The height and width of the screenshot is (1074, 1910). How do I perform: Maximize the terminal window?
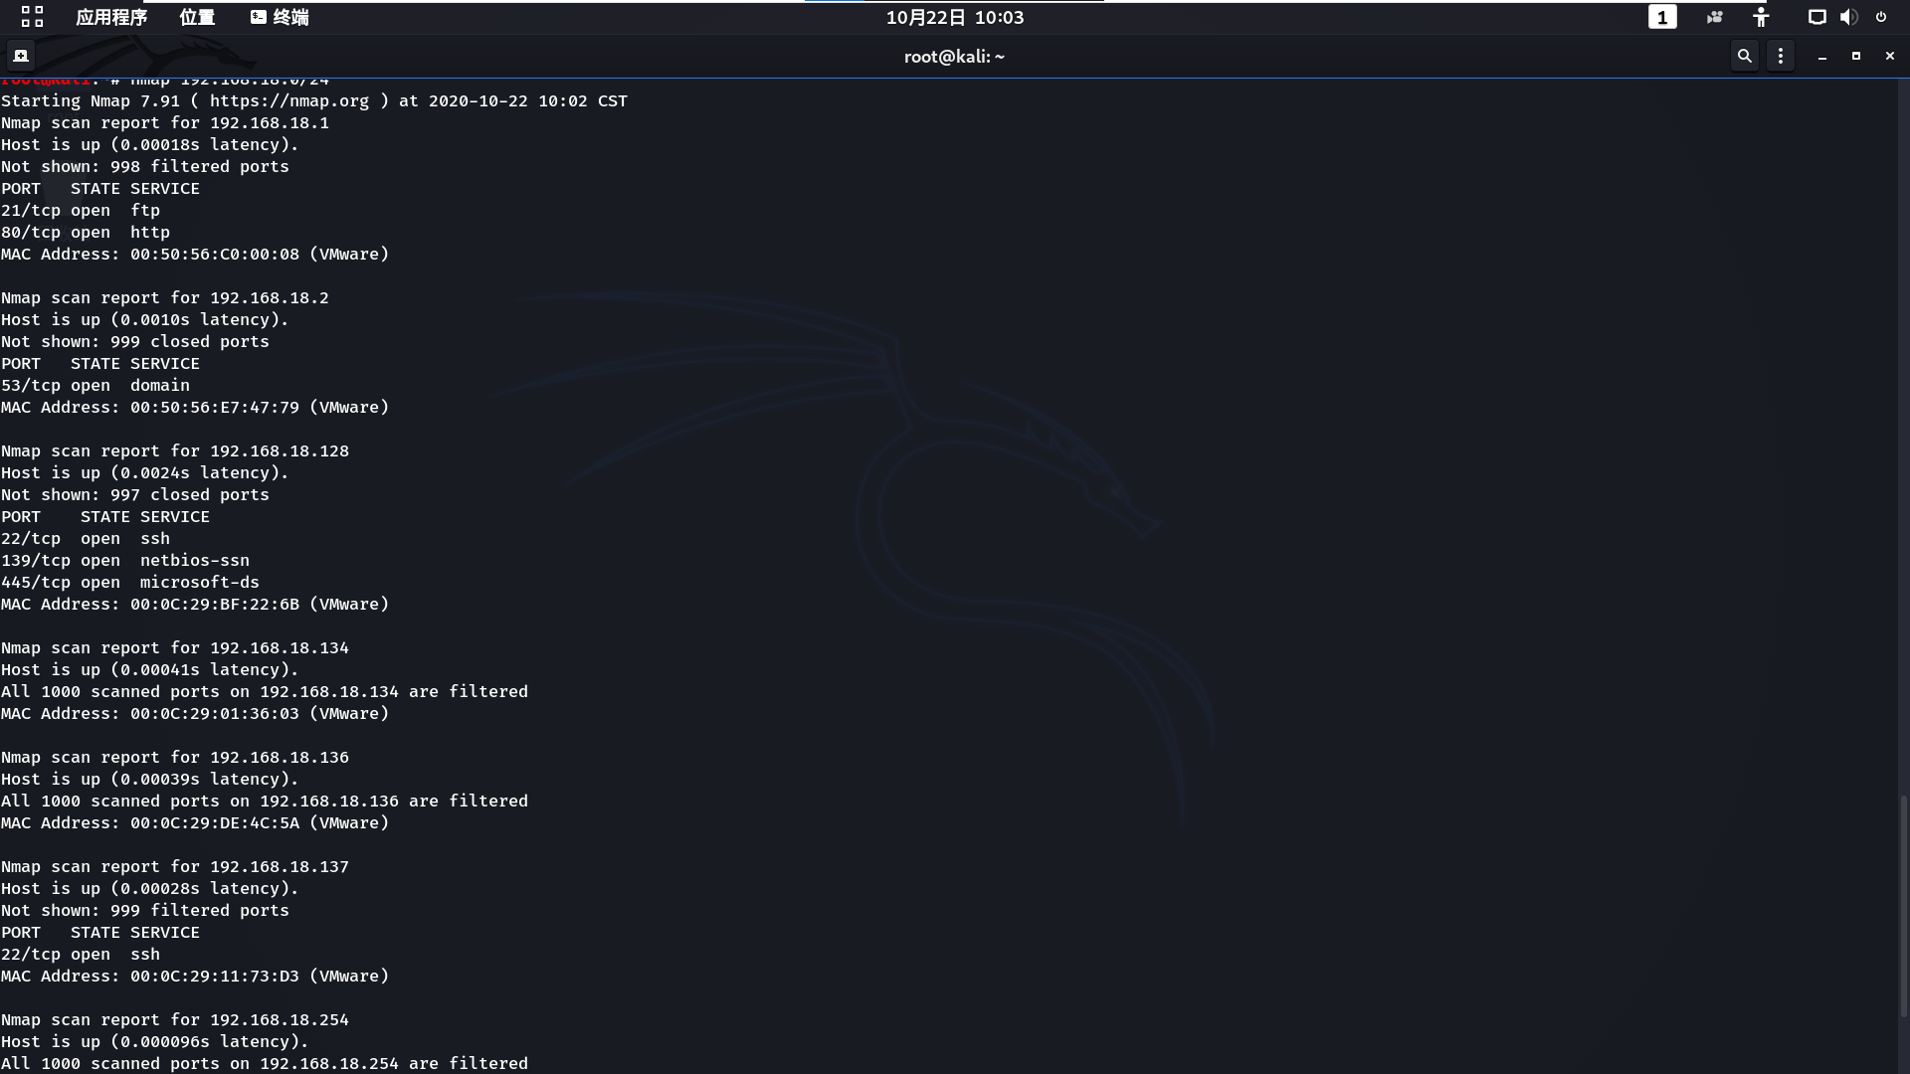coord(1855,57)
